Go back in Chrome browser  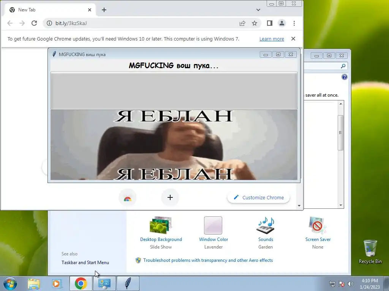click(10, 23)
